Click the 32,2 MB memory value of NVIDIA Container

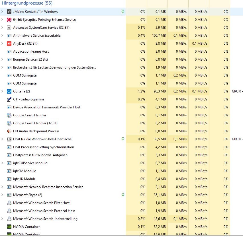tap(160, 227)
